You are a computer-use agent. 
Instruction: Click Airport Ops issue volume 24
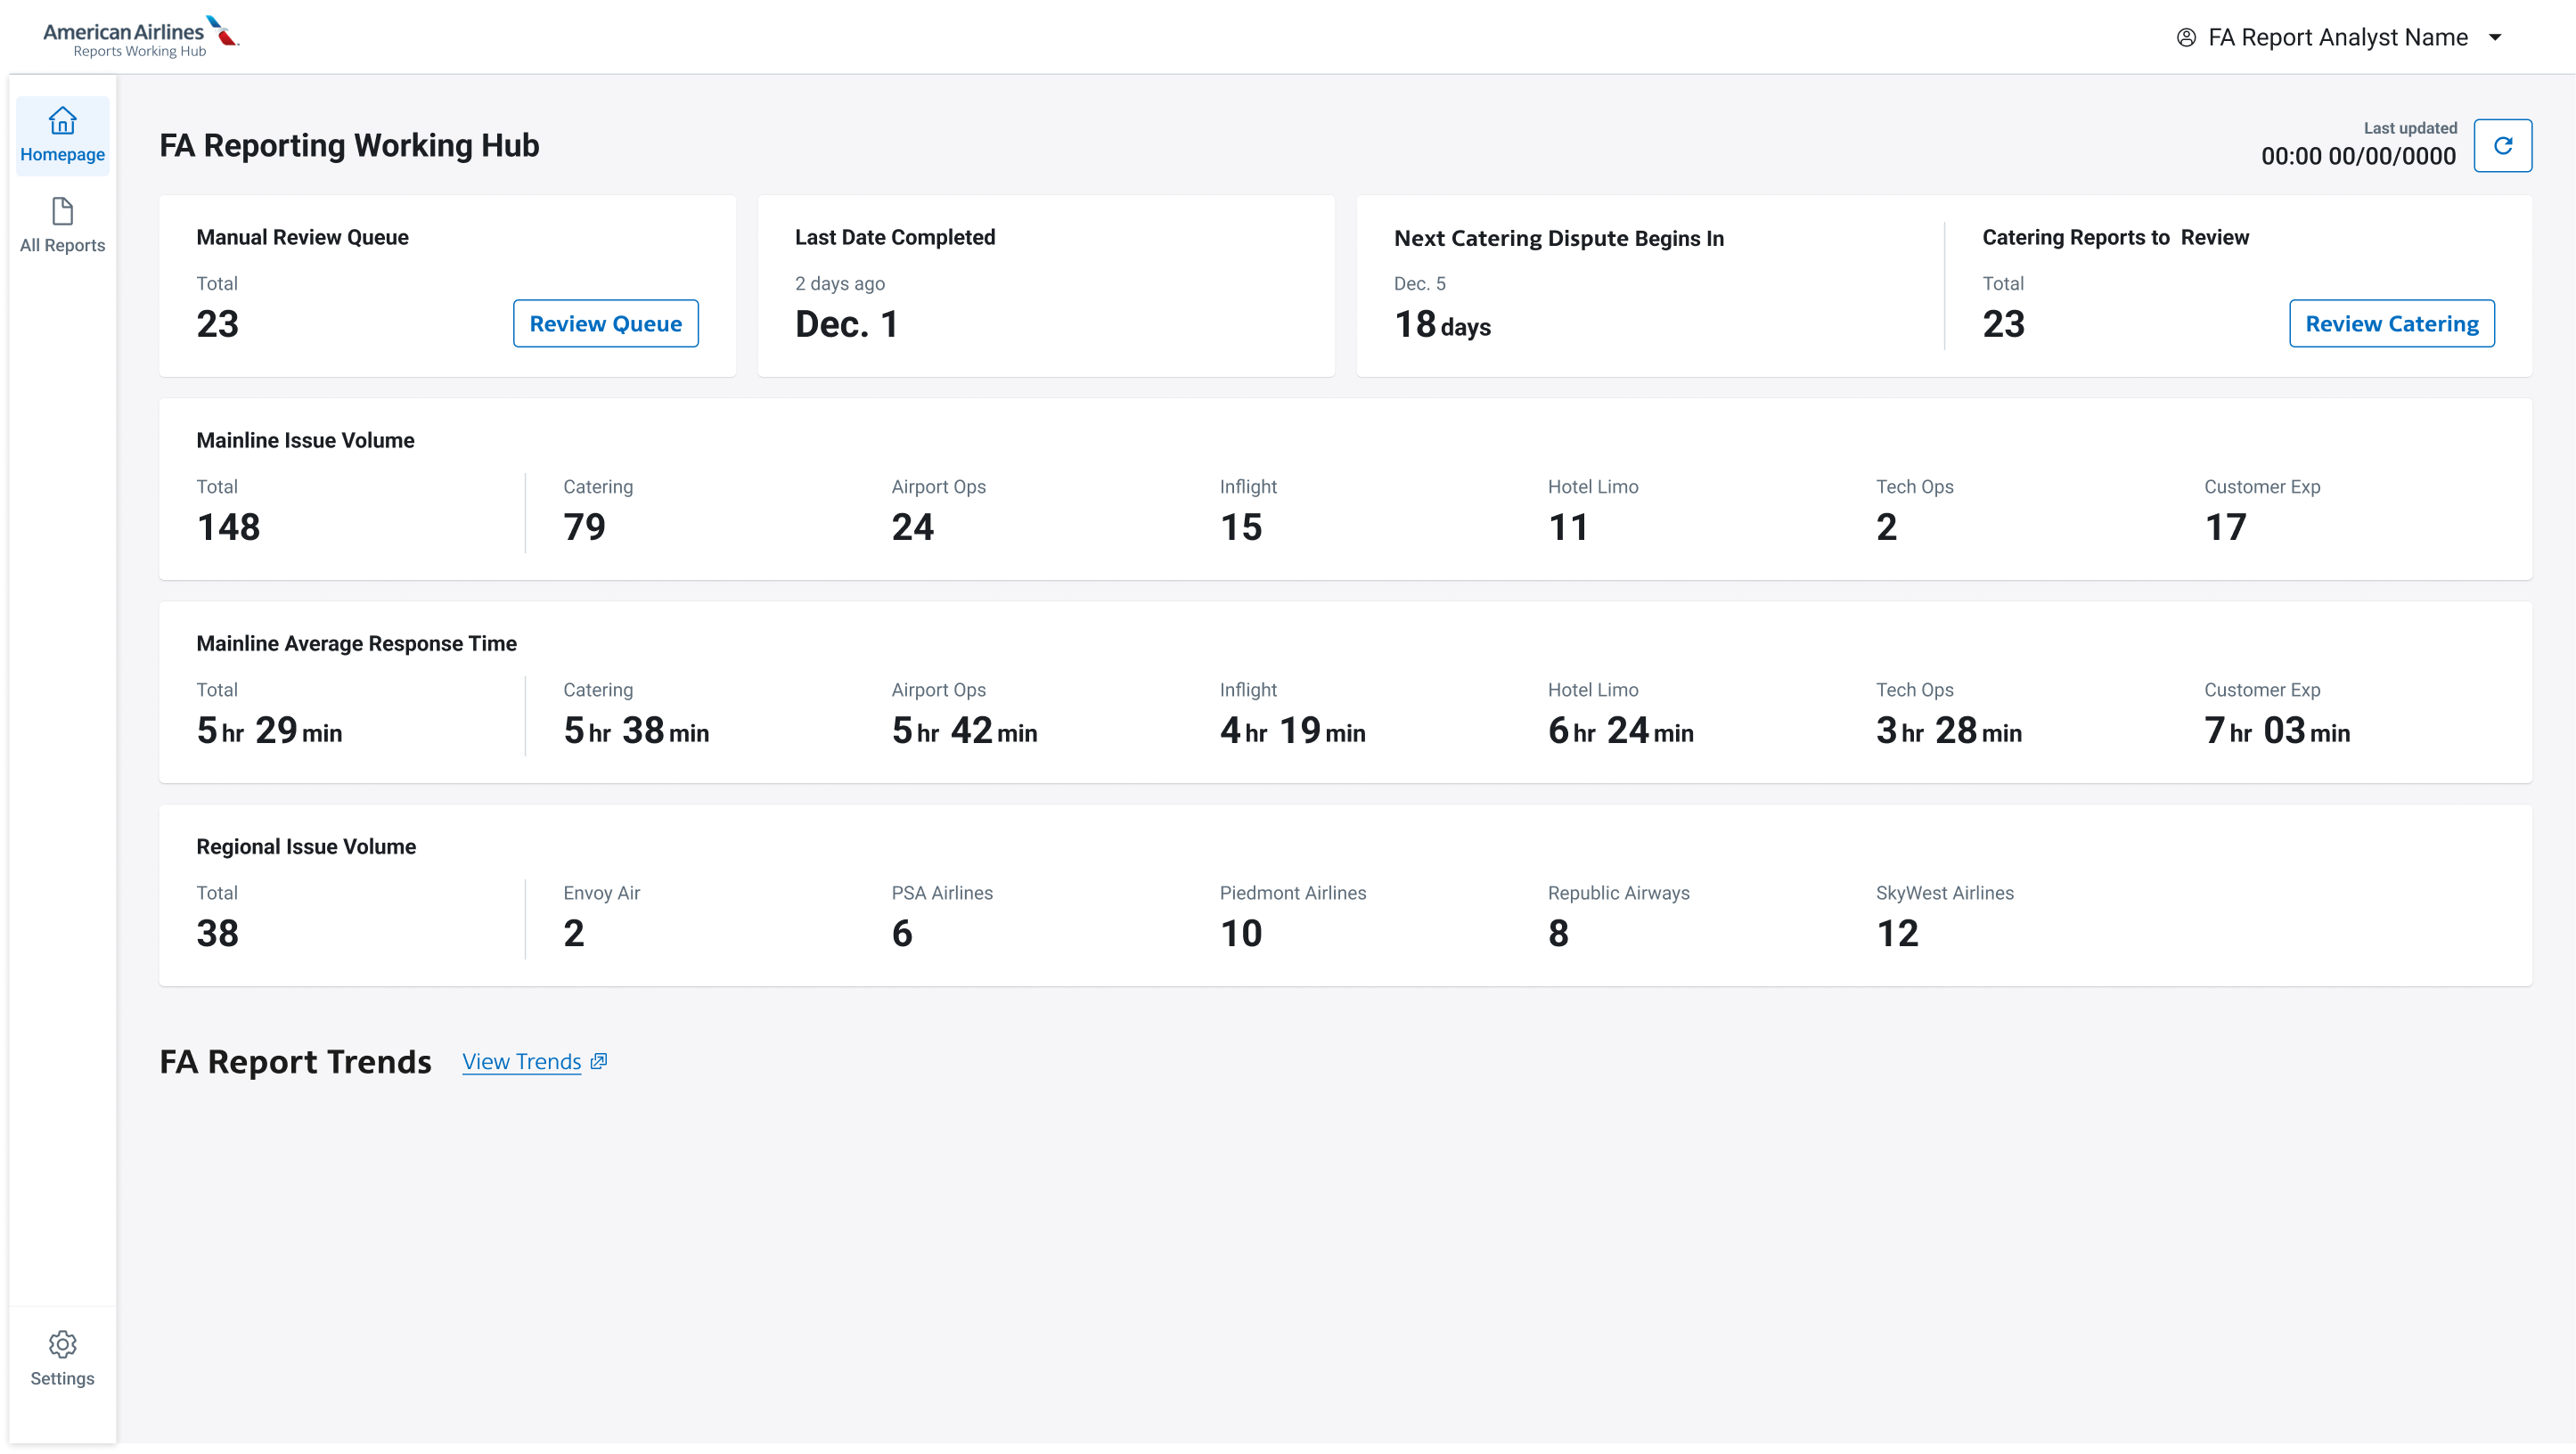(912, 527)
